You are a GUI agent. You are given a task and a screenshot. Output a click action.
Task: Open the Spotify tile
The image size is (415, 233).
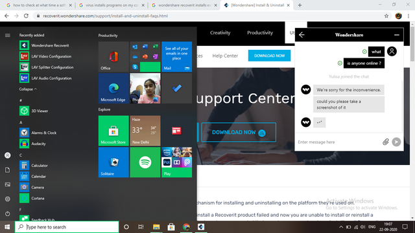(145, 162)
